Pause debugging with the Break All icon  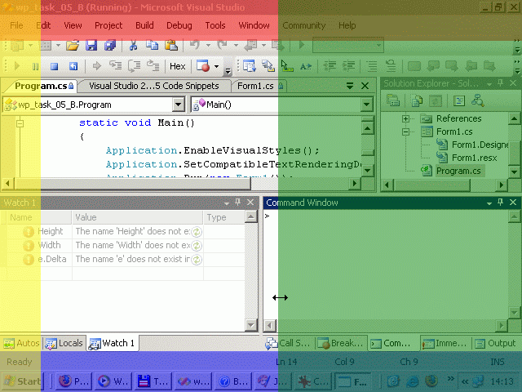(35, 66)
